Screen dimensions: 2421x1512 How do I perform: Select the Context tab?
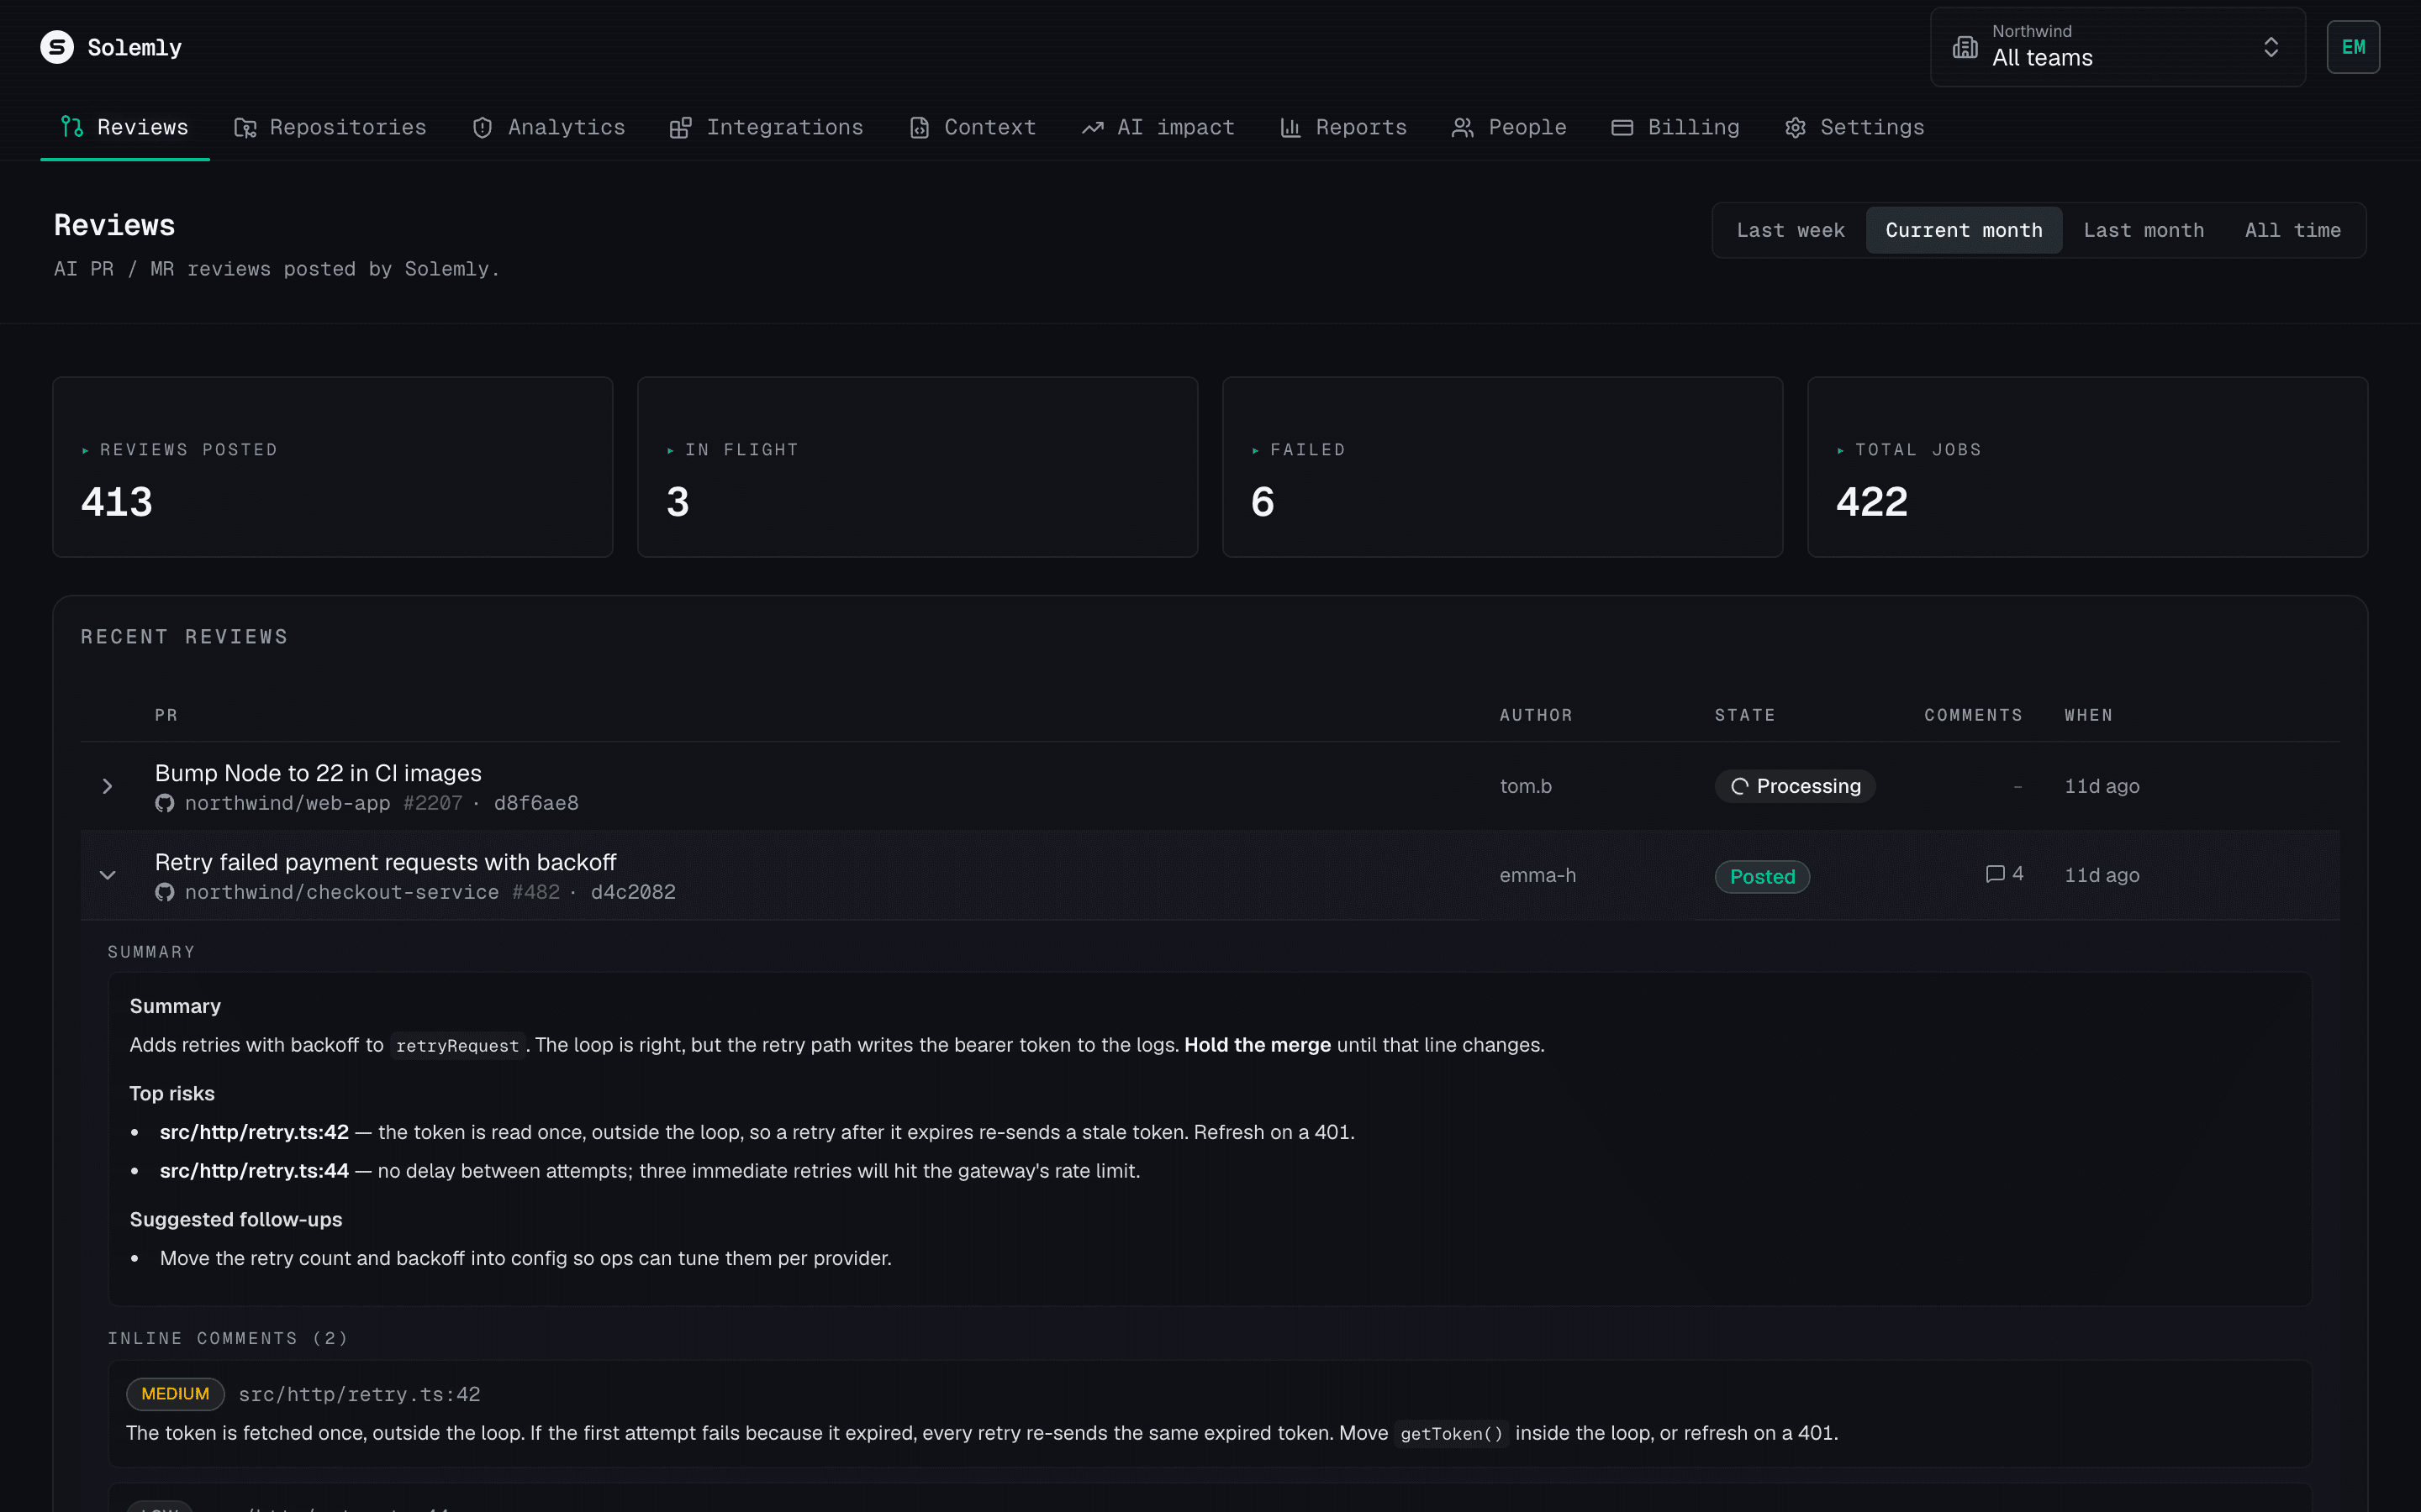[973, 128]
